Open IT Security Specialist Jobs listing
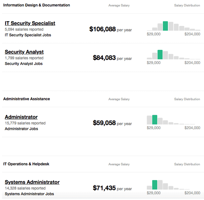Viewport: 204px width, 200px height. coord(28,35)
